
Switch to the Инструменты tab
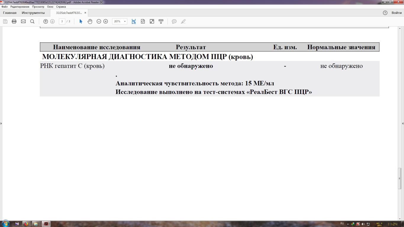(x=33, y=13)
